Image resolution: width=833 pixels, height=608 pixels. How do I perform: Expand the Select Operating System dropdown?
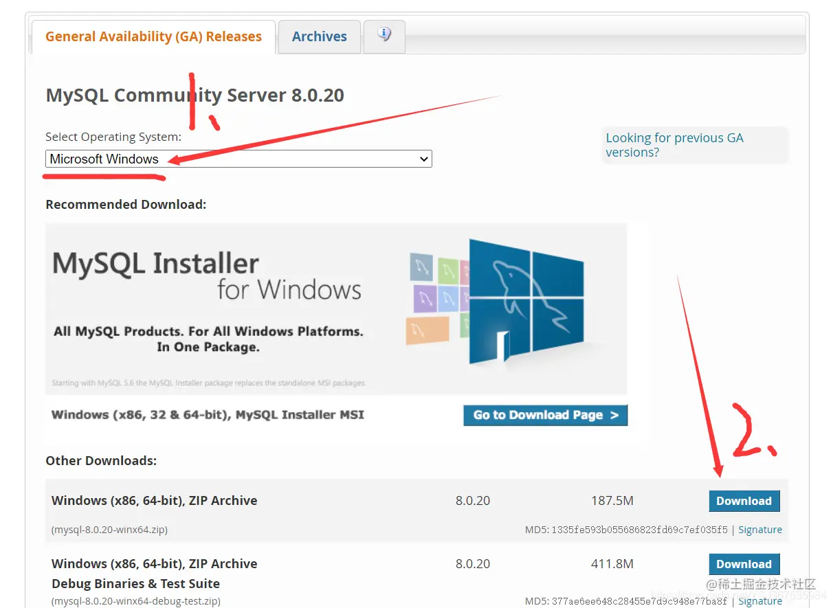click(238, 159)
